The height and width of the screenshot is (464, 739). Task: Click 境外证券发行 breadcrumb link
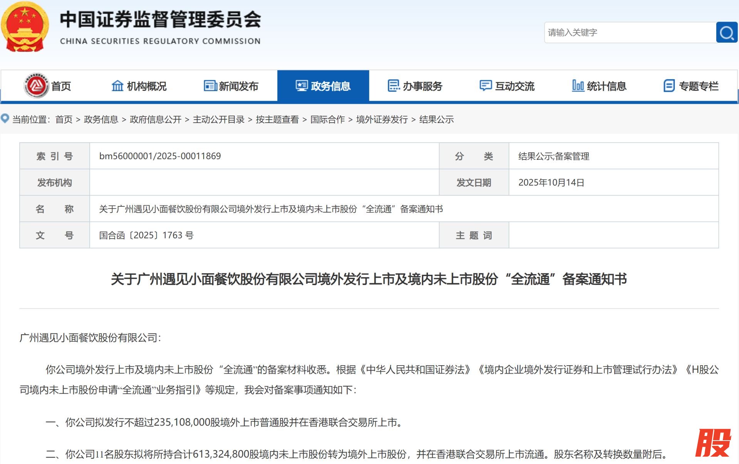pos(382,120)
